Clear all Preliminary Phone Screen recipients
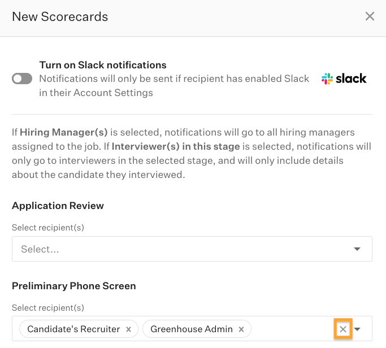Screen dimensions: 386x348 343,329
